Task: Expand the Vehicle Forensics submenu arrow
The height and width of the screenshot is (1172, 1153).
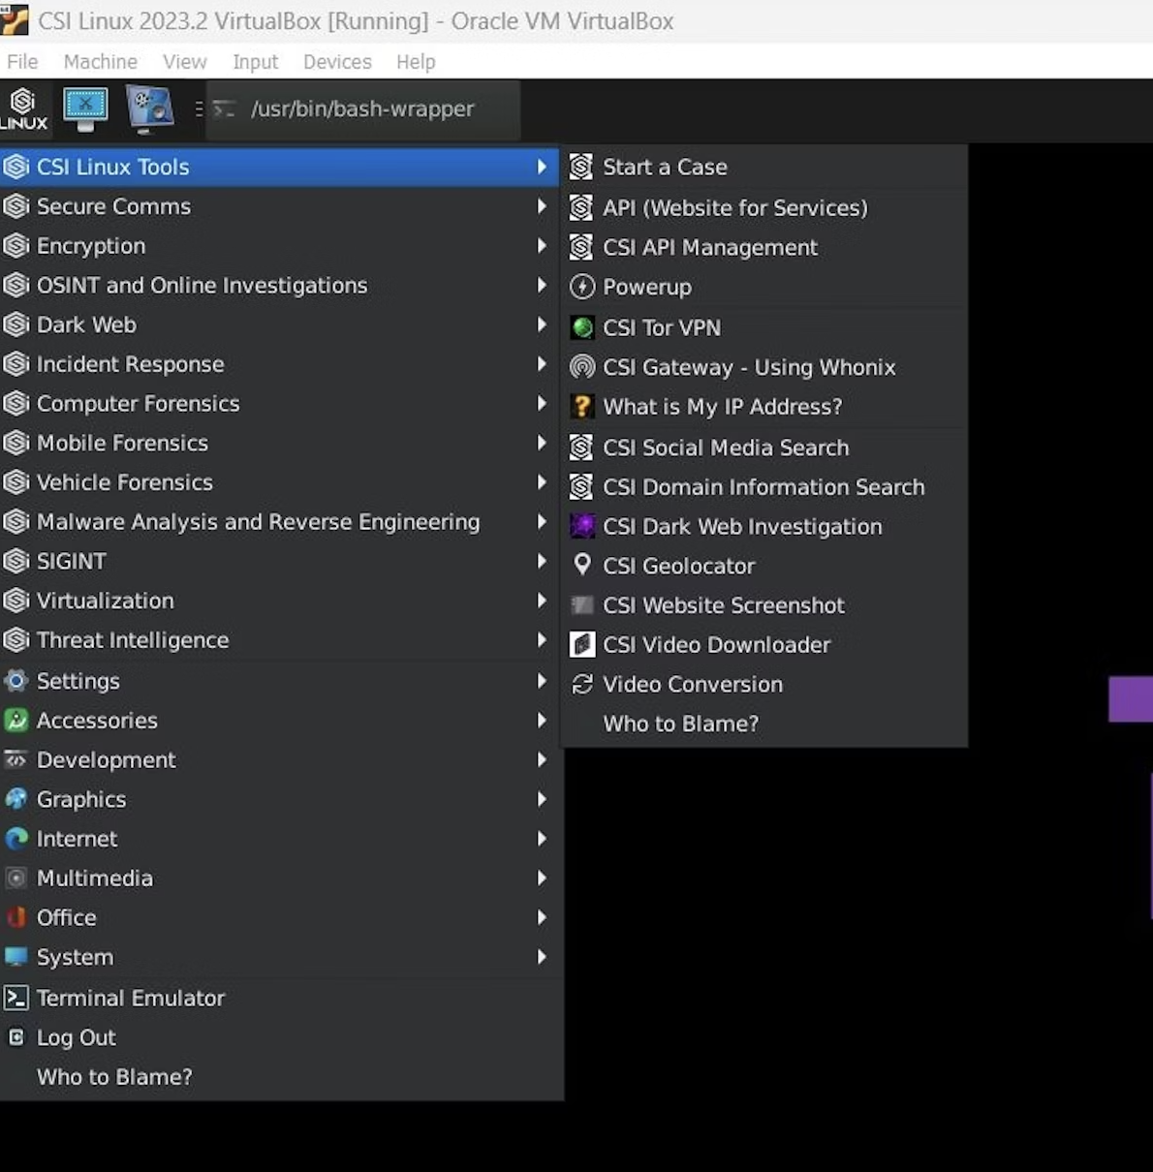Action: coord(542,482)
